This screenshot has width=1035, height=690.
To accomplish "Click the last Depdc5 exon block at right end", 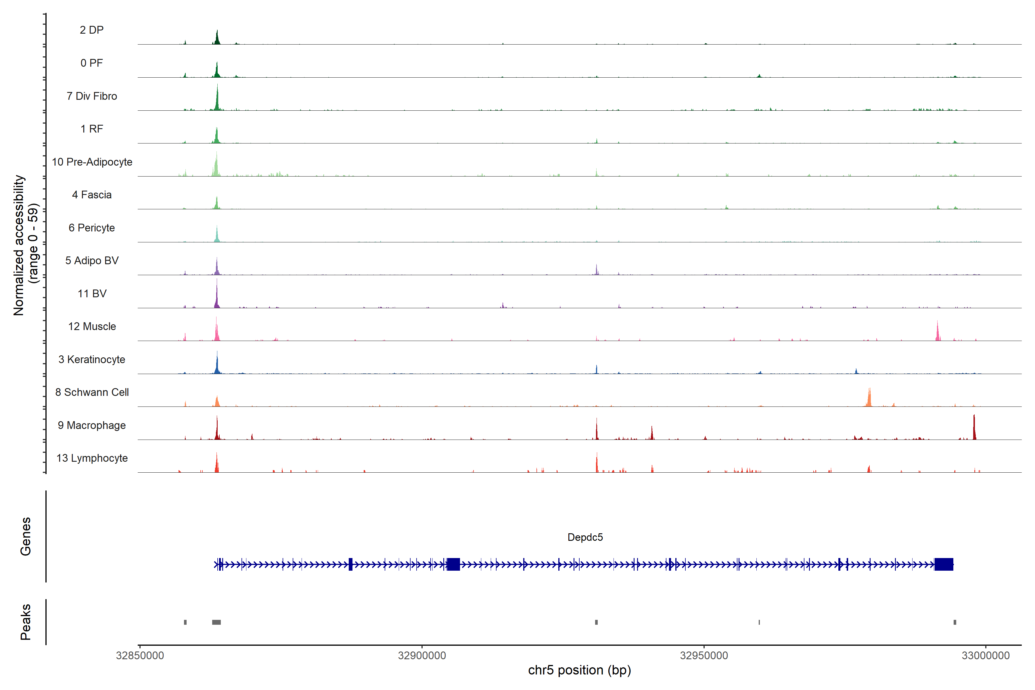I will pos(944,564).
